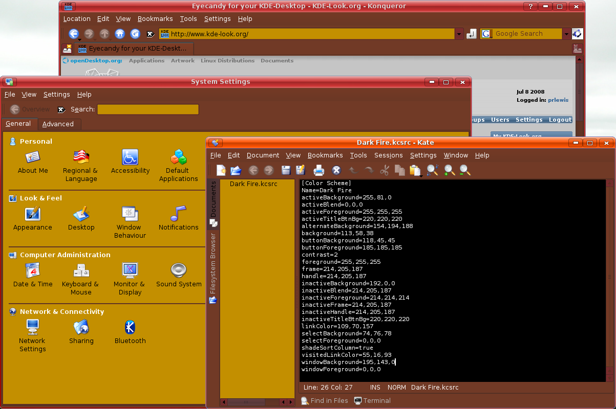Open Keyboard & Mouse settings
The height and width of the screenshot is (409, 616).
81,280
